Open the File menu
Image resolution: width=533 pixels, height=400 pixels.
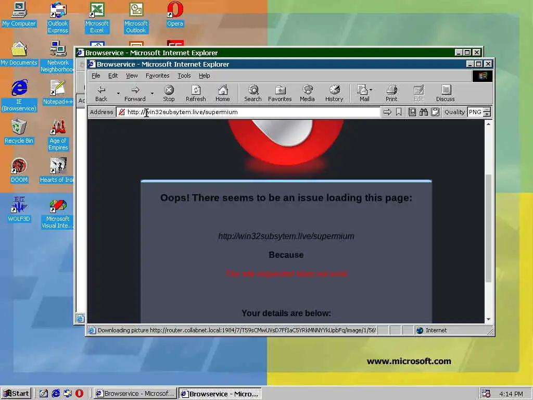tap(96, 76)
